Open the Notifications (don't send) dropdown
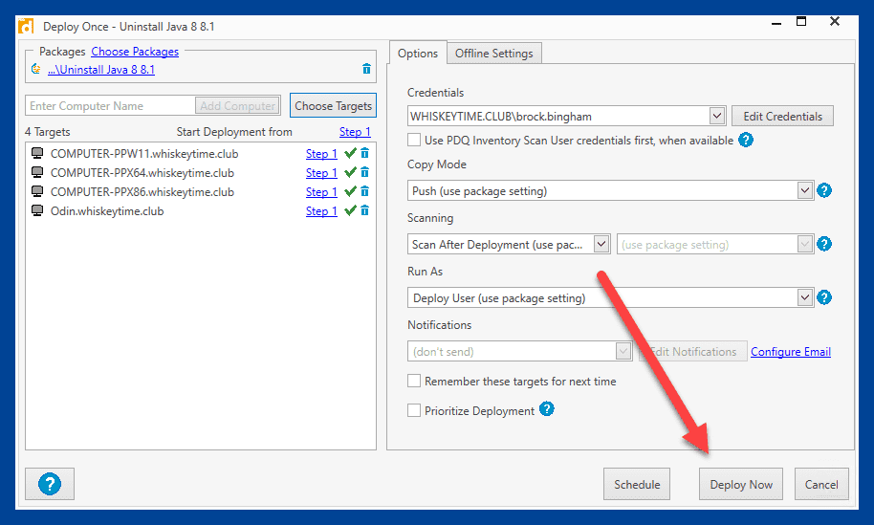This screenshot has width=874, height=525. pos(519,351)
